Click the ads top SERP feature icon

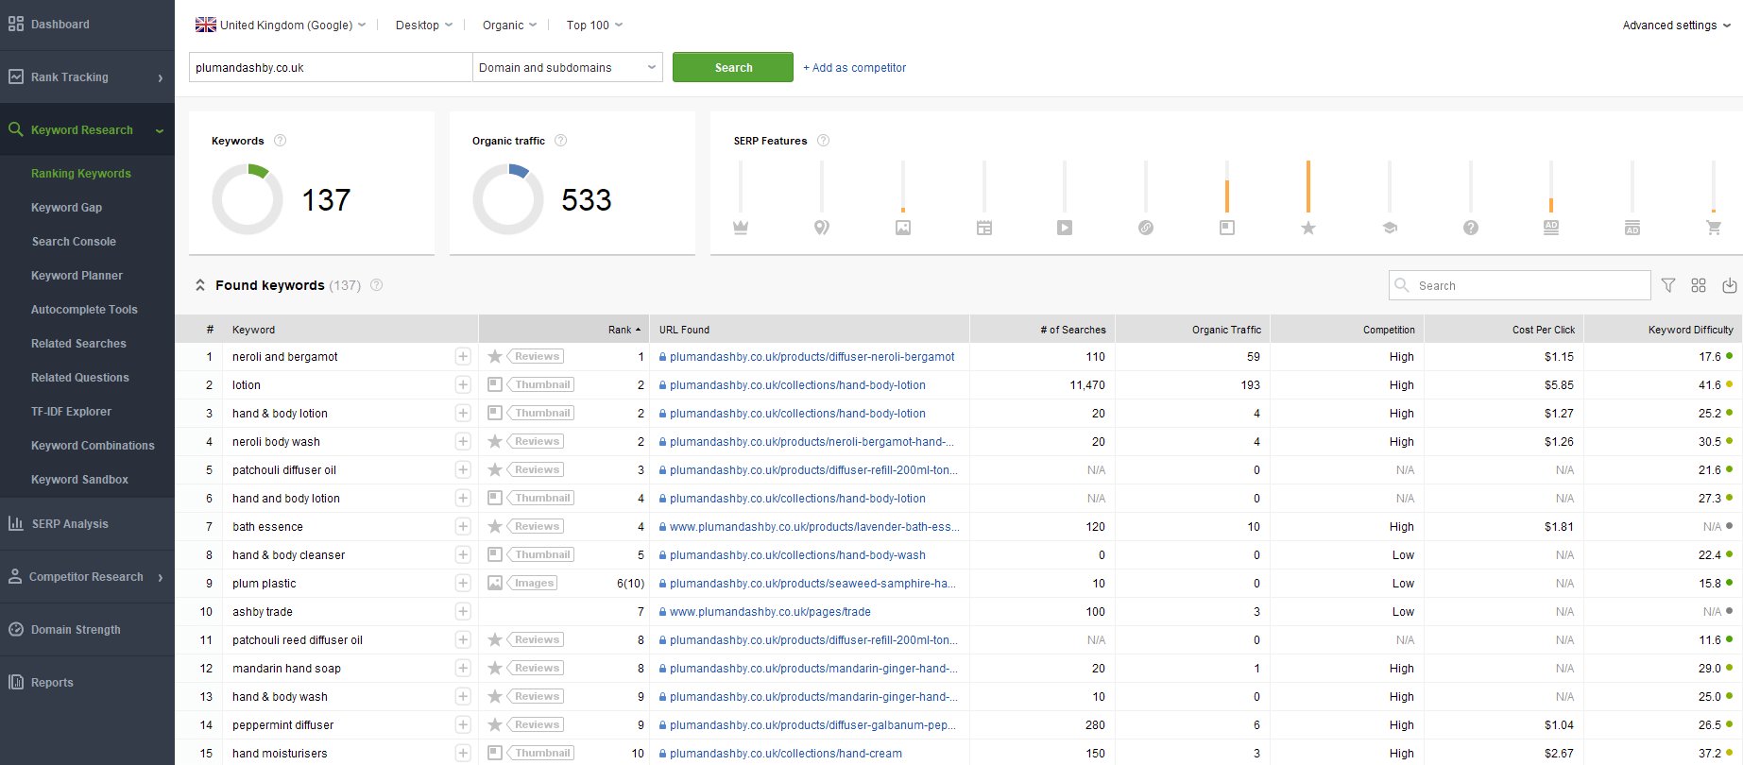tap(1551, 228)
